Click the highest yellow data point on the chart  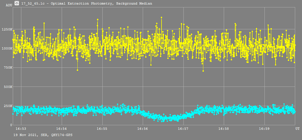[161, 17]
